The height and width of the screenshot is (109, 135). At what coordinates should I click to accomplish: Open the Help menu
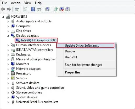click(x=38, y=3)
